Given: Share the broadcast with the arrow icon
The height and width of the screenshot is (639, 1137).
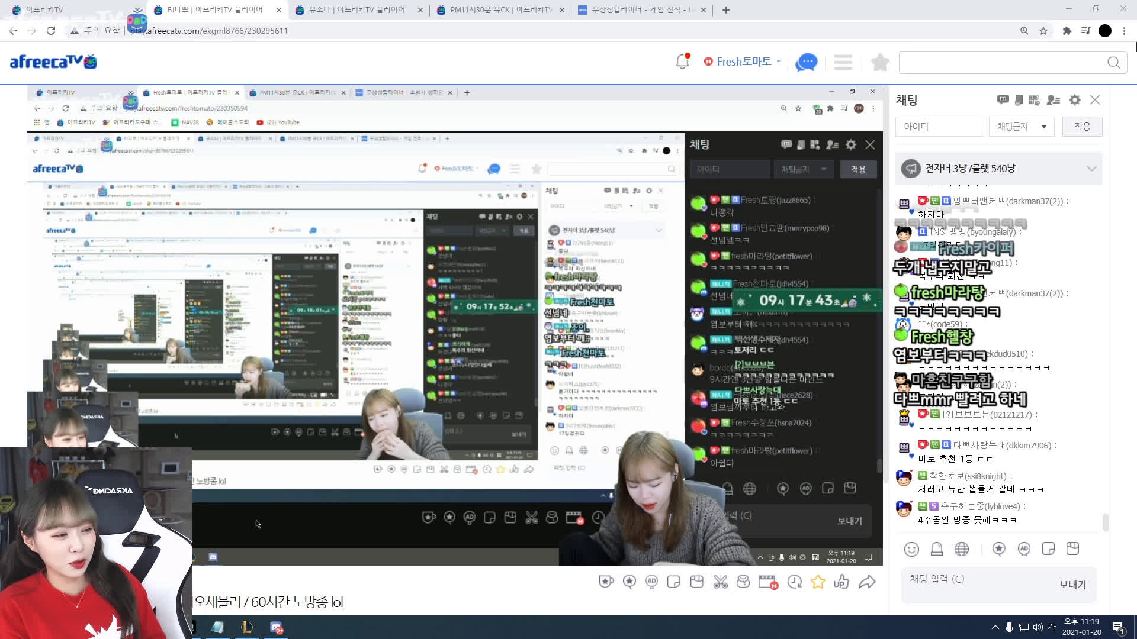Looking at the screenshot, I should coord(868,582).
